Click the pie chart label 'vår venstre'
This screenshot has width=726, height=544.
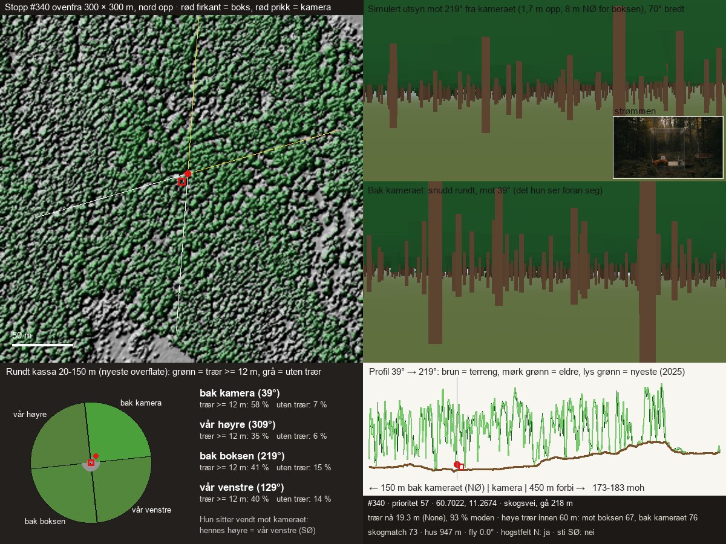click(151, 510)
